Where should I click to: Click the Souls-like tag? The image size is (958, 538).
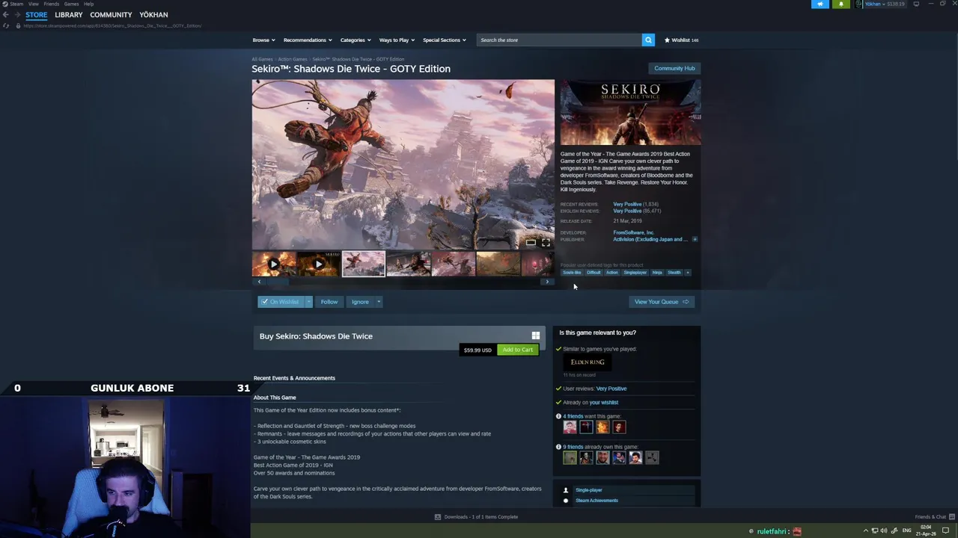pos(572,272)
